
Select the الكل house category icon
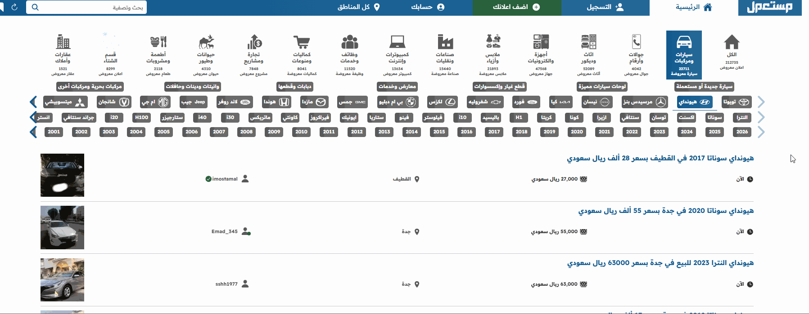[732, 52]
